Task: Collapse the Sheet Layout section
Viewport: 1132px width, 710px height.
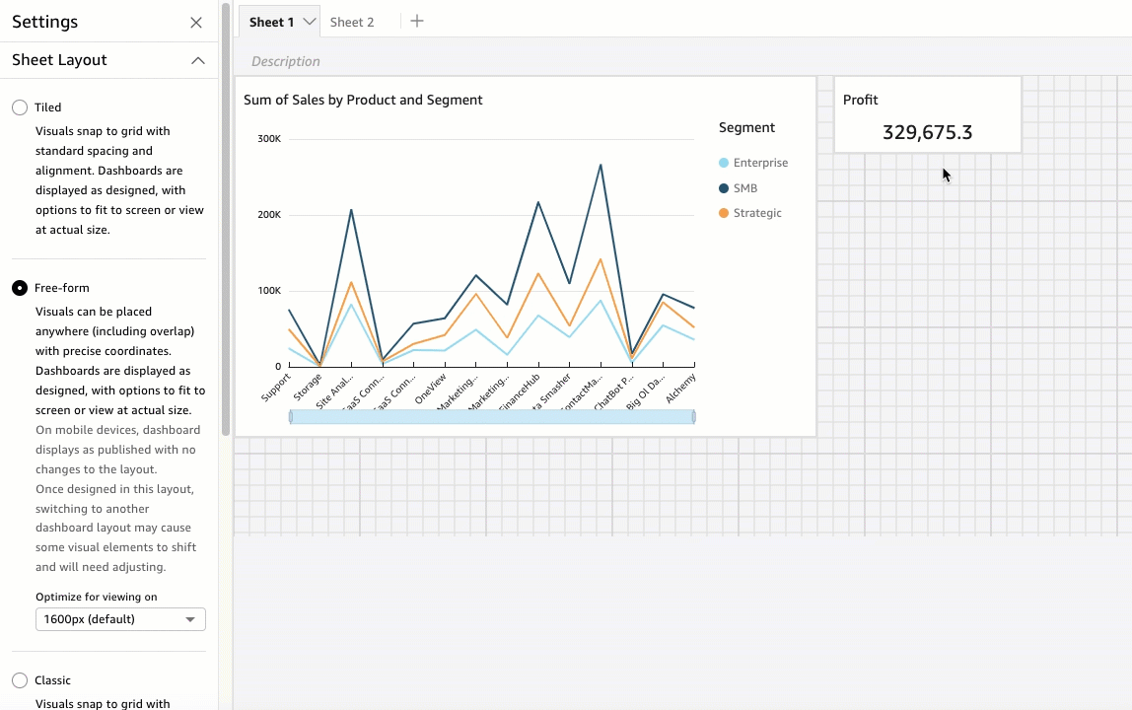Action: pos(198,60)
